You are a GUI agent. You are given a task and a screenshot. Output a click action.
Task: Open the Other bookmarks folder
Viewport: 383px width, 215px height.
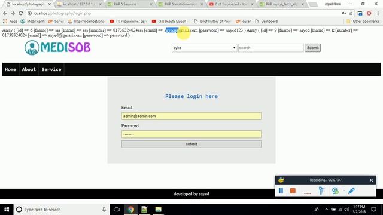pos(363,21)
